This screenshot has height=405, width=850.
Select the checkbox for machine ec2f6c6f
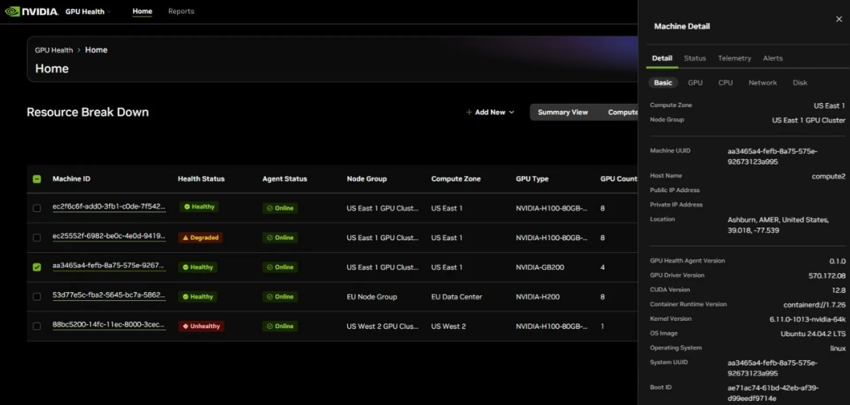37,208
